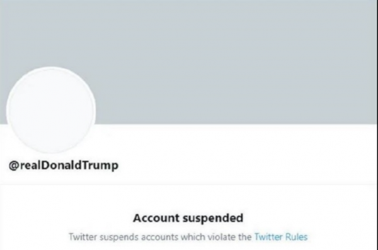
Task: Click the Account suspended heading
Action: pyautogui.click(x=188, y=218)
